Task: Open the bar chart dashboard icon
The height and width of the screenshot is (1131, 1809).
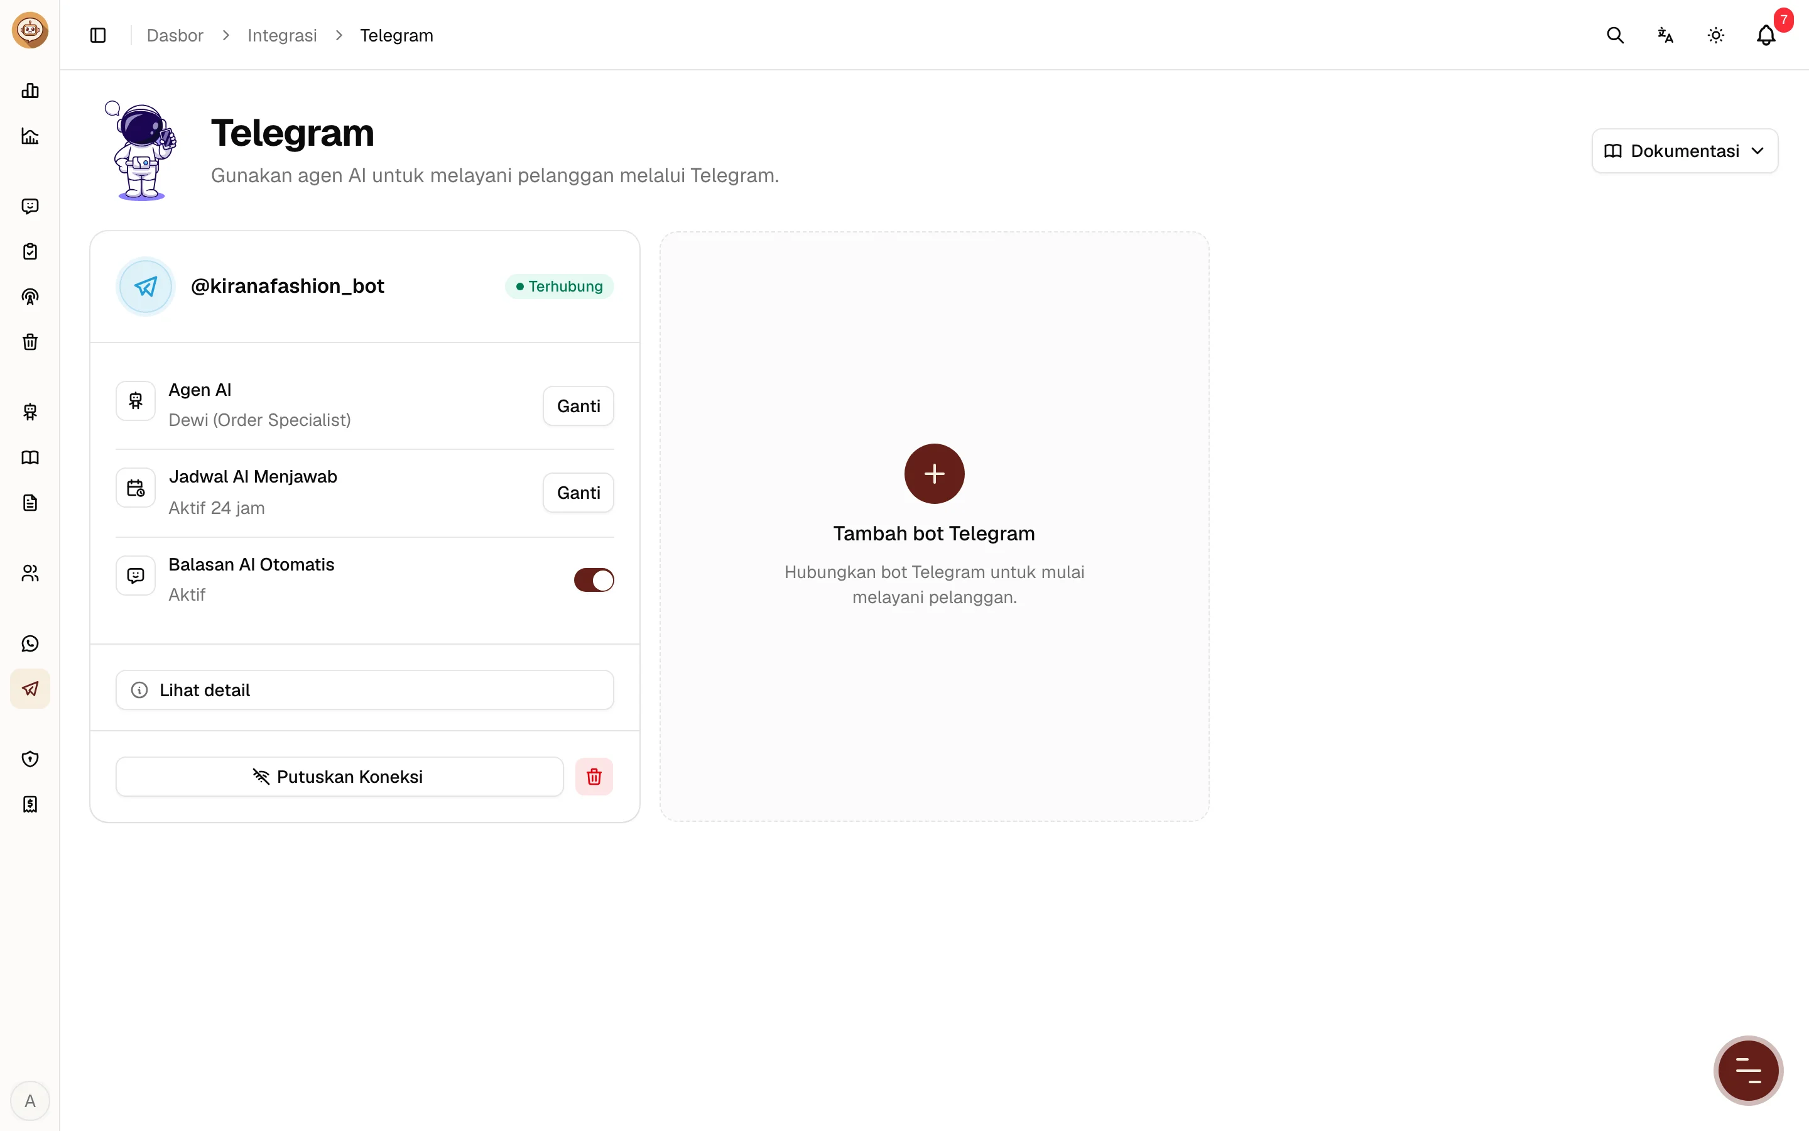Action: click(x=30, y=90)
